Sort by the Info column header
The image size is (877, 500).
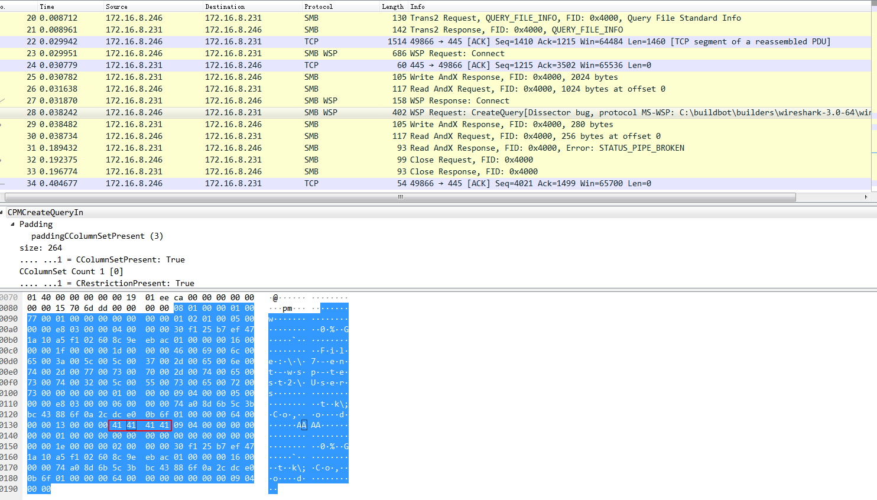point(417,7)
